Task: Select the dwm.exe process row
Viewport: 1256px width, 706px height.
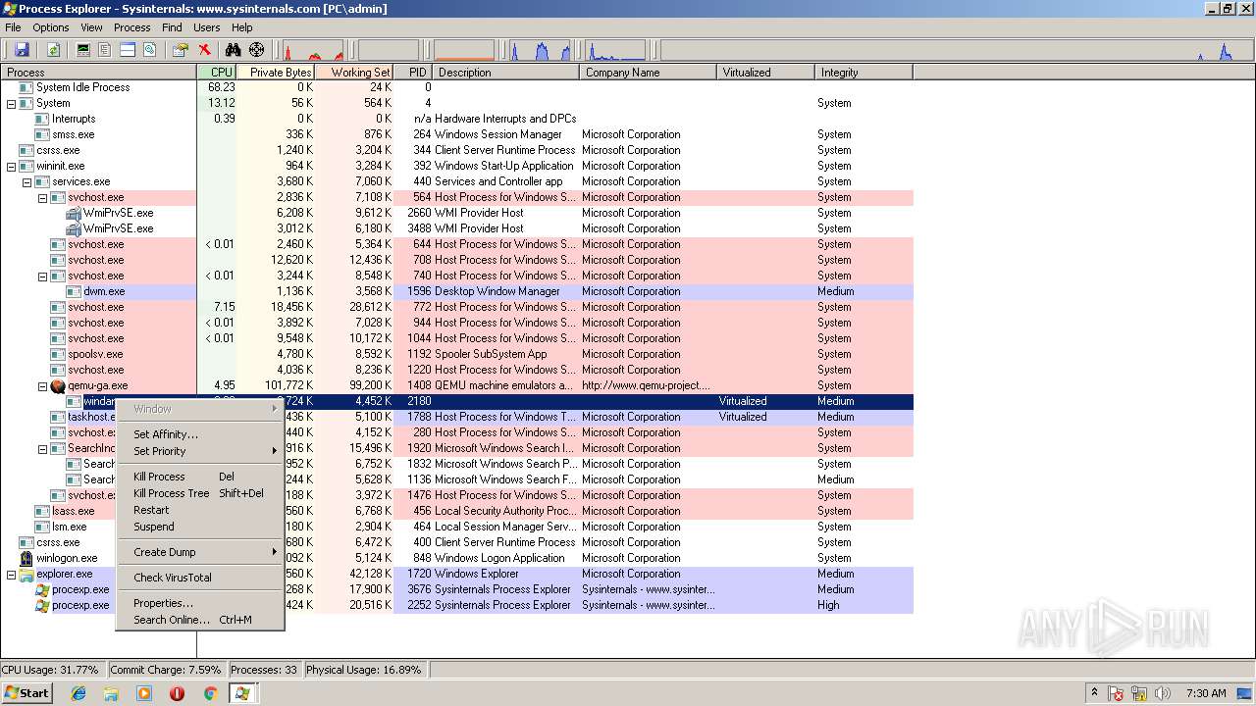Action: (457, 291)
